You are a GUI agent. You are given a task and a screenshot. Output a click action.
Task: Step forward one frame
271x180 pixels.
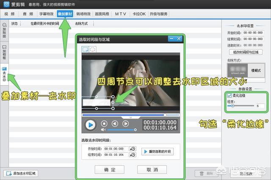(126, 123)
